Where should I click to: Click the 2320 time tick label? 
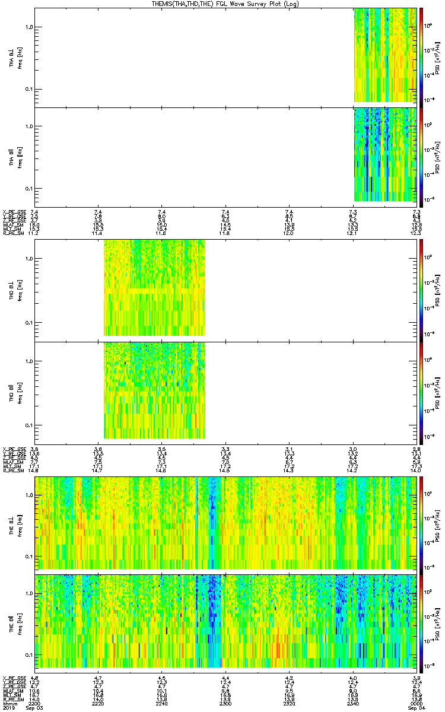pos(289,704)
